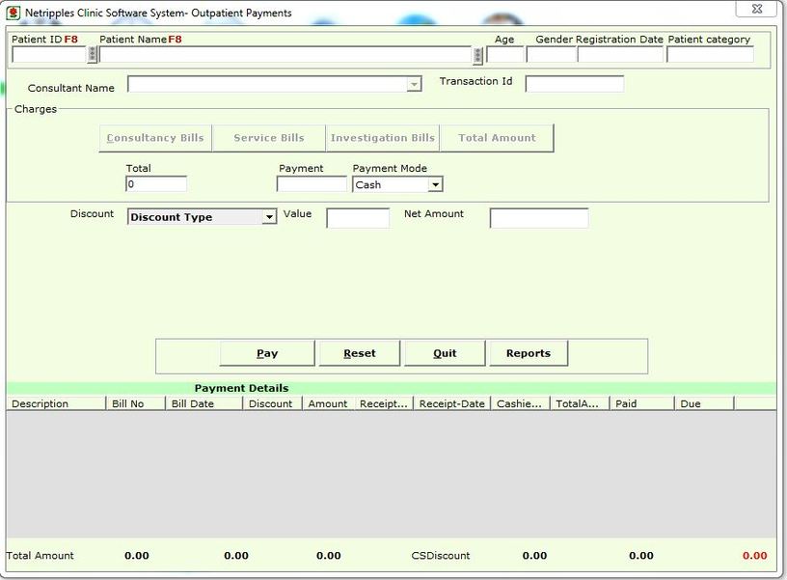
Task: Close the Outpatient Payments window
Action: click(757, 9)
